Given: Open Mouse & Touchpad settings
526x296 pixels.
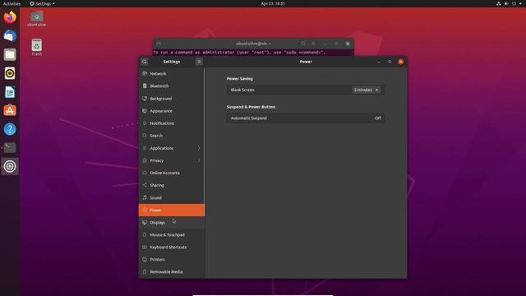Looking at the screenshot, I should [172, 235].
